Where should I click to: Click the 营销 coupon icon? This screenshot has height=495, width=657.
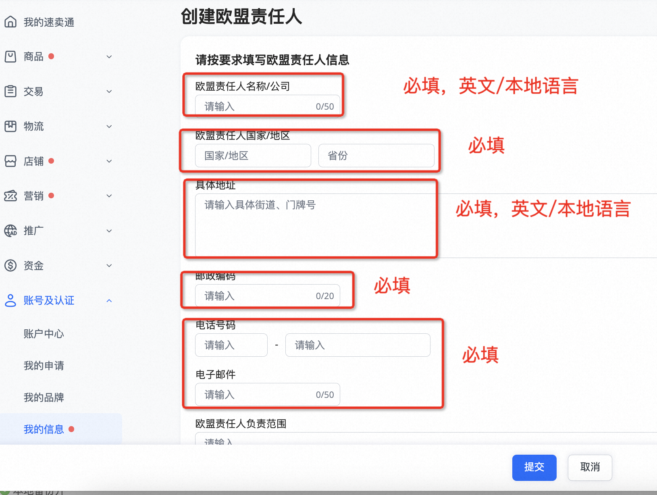coord(10,196)
